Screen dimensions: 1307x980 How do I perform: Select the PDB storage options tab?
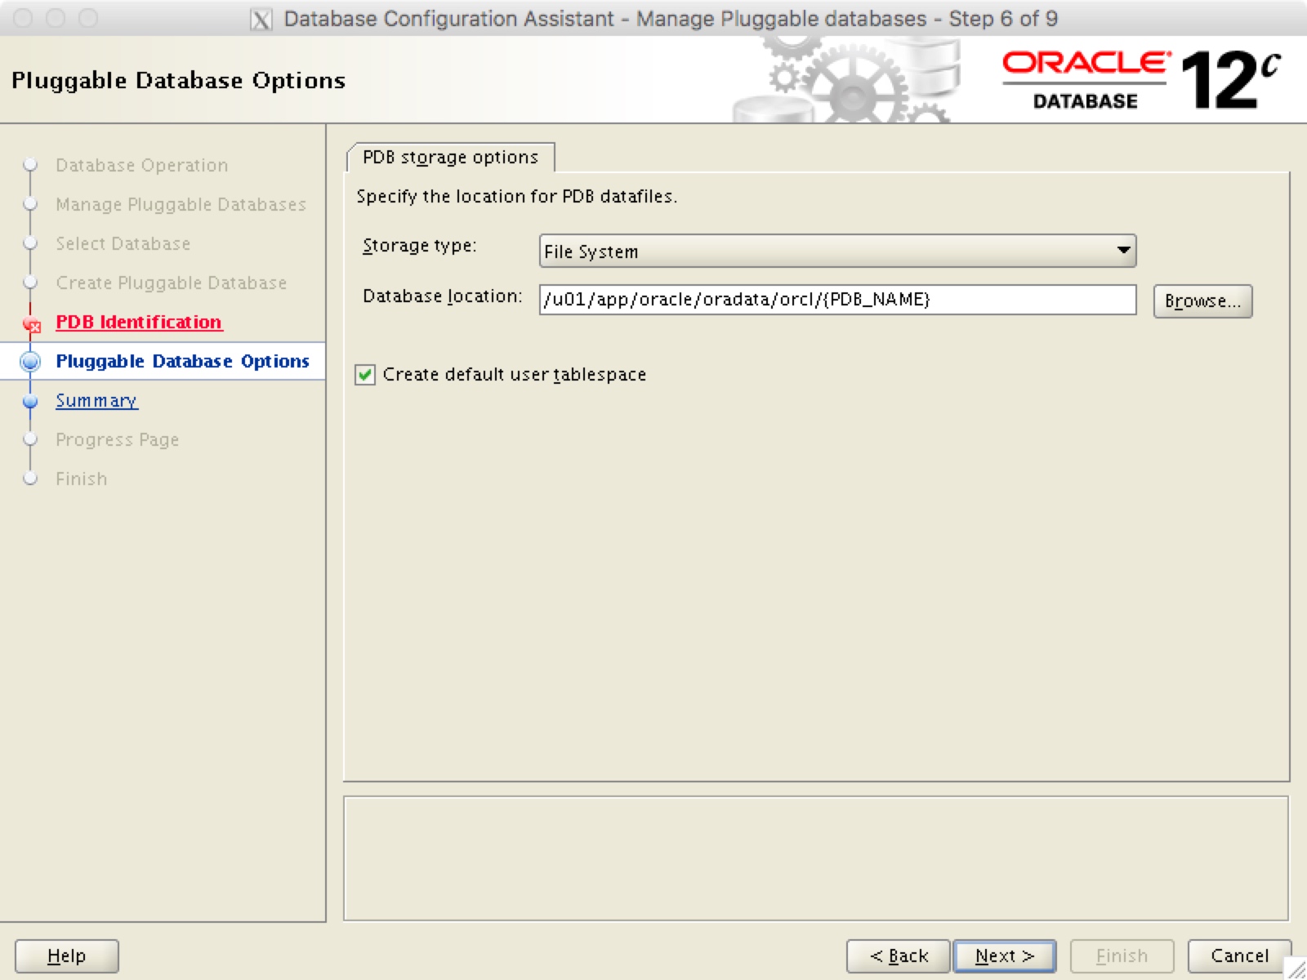451,157
